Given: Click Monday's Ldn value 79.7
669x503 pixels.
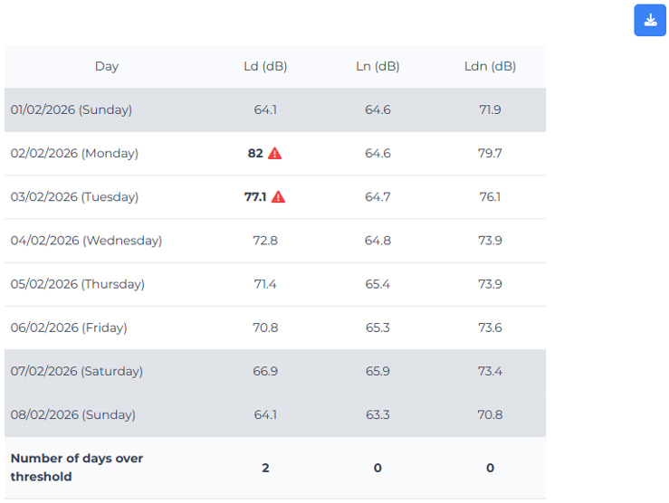Looking at the screenshot, I should (x=490, y=154).
